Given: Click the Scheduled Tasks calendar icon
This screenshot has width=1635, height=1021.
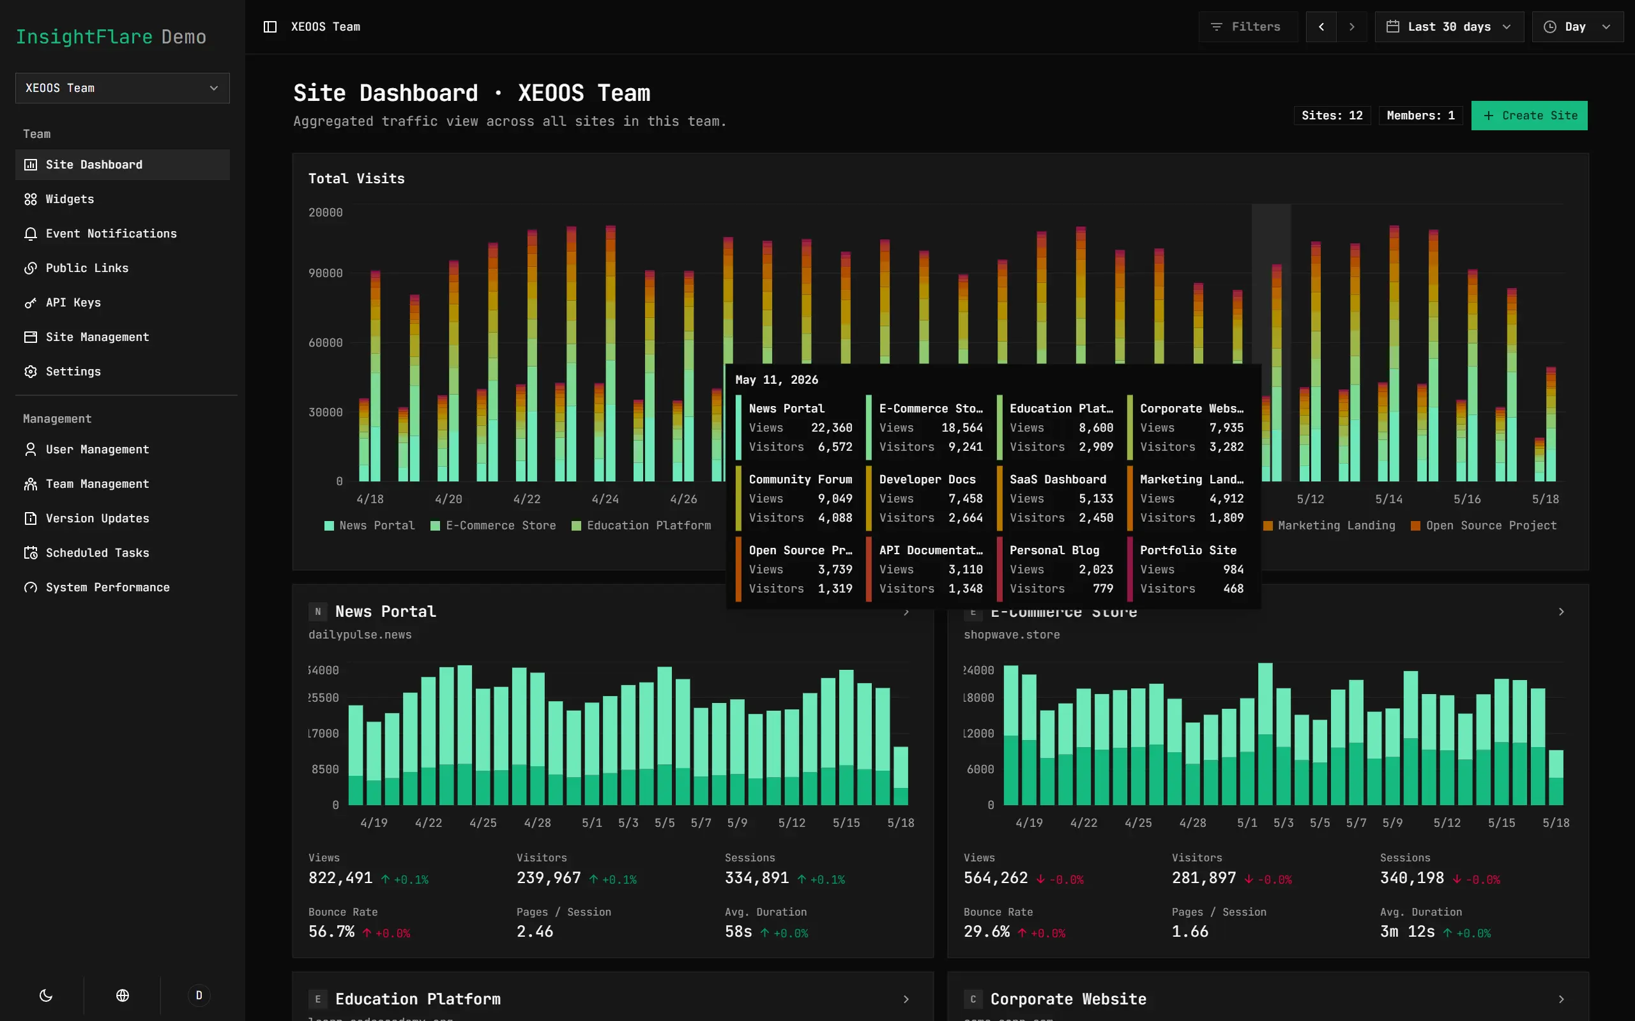Looking at the screenshot, I should [x=31, y=553].
